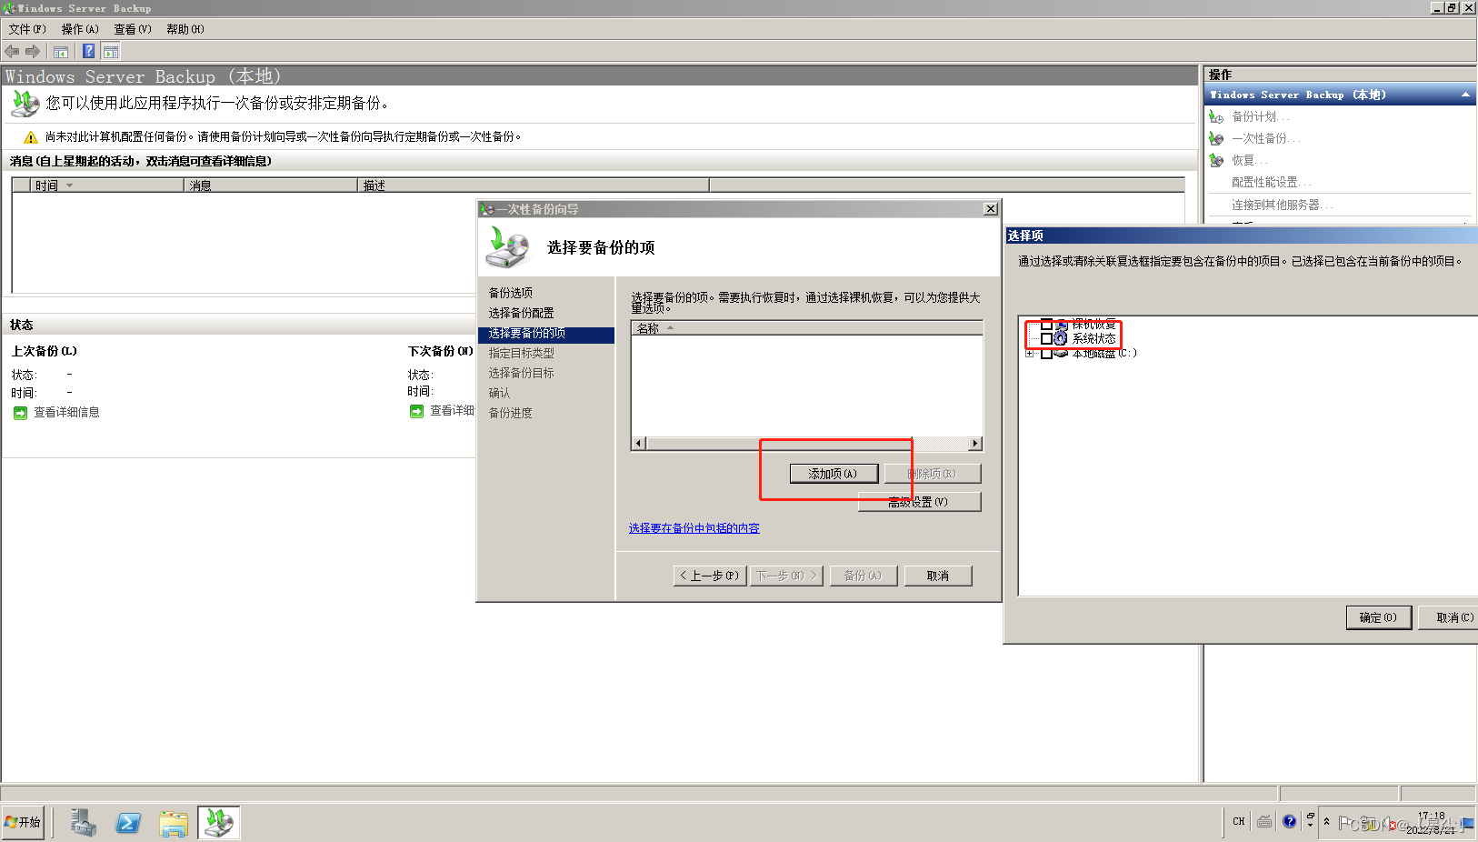1478x842 pixels.
Task: Sort items by the 名称 column header
Action: 806,328
